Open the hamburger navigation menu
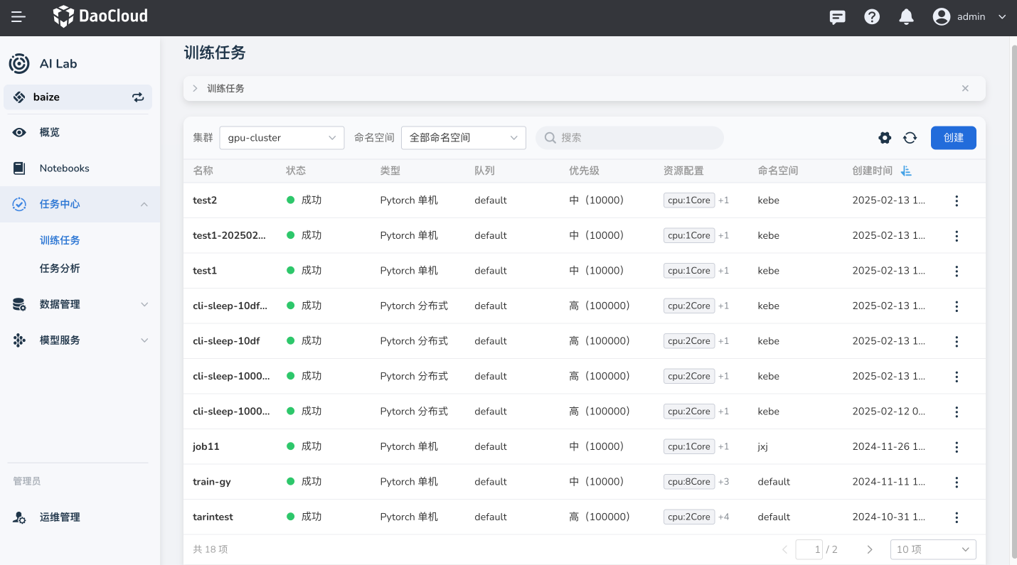 point(18,16)
